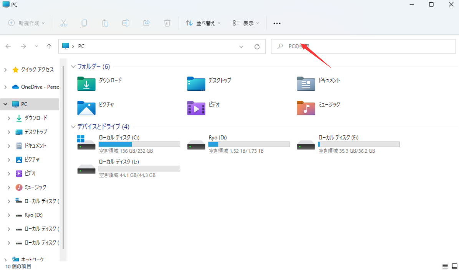Click the Refresh icon beside the address bar

point(257,46)
